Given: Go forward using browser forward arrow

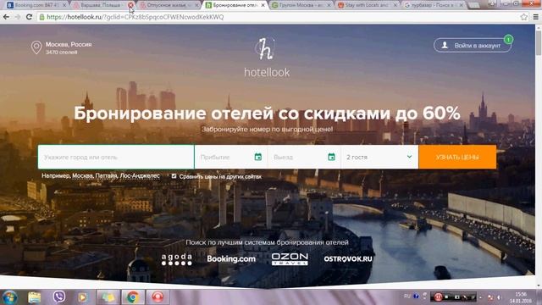Looking at the screenshot, I should coord(18,17).
